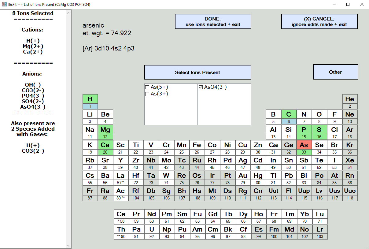This screenshot has height=249, width=369.
Task: Open the chlorine (Cl) element tile
Action: (x=334, y=130)
